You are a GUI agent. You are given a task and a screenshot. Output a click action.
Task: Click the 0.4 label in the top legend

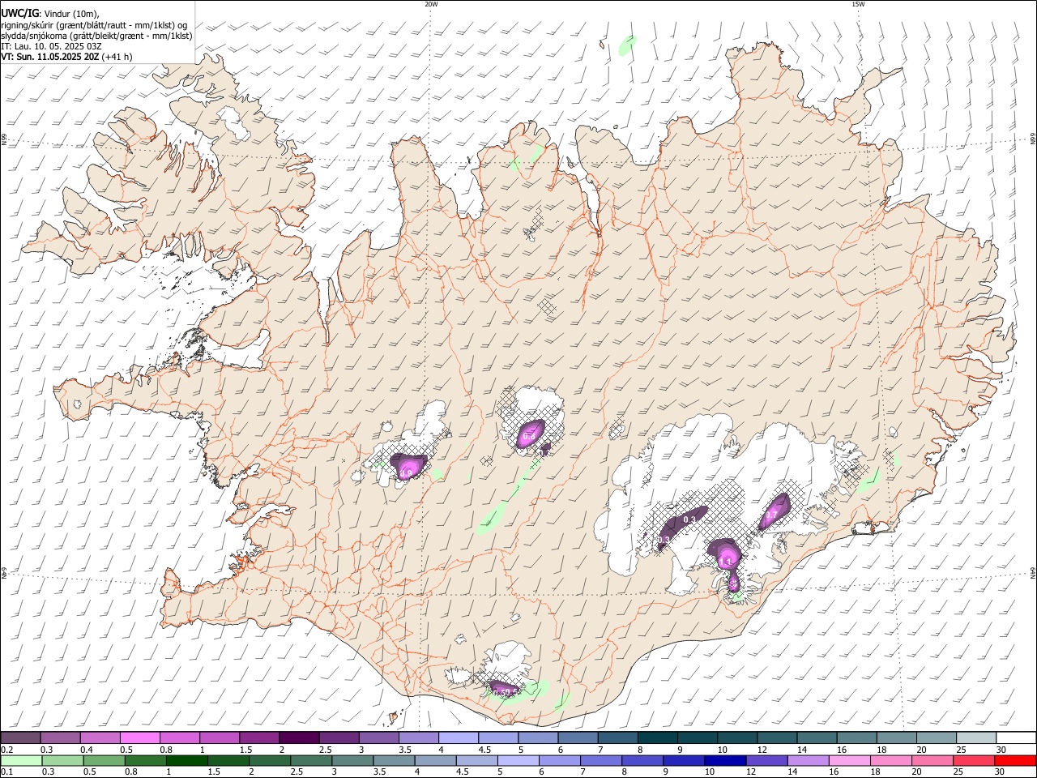87,750
